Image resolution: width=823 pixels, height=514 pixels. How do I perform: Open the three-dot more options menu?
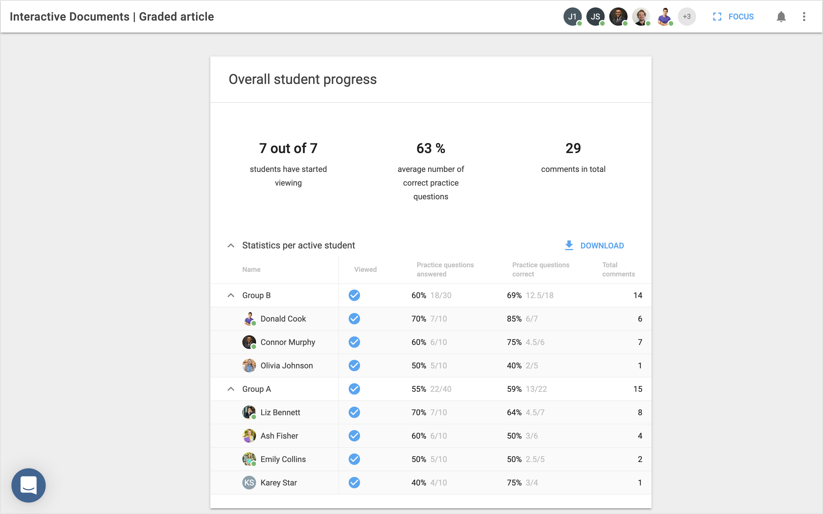tap(804, 17)
